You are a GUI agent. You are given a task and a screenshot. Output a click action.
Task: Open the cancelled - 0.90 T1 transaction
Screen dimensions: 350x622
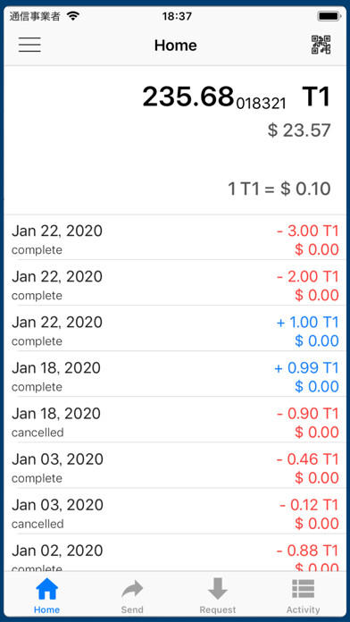click(x=175, y=420)
